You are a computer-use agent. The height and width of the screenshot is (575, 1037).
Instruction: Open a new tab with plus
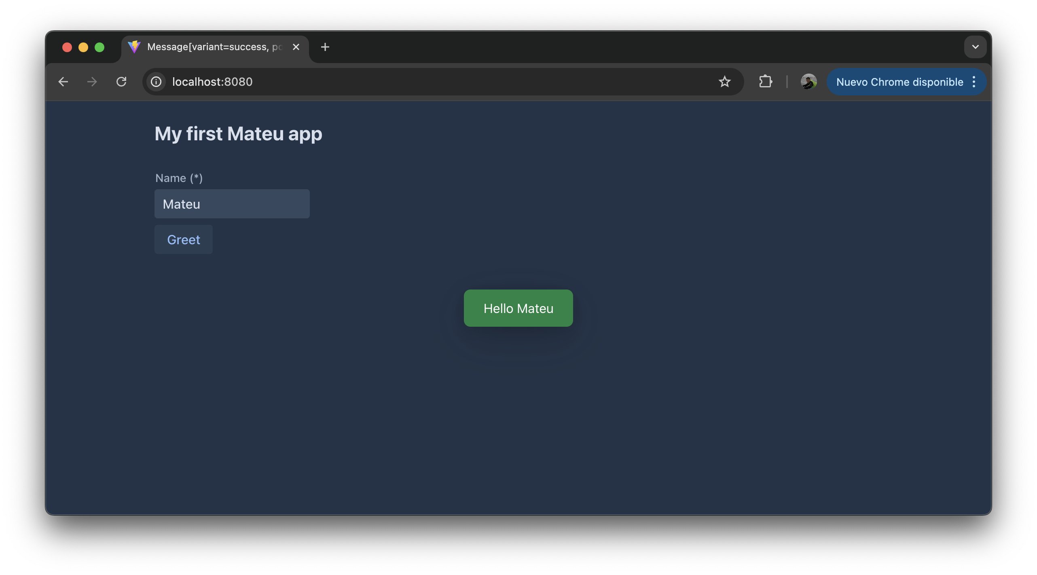coord(325,47)
